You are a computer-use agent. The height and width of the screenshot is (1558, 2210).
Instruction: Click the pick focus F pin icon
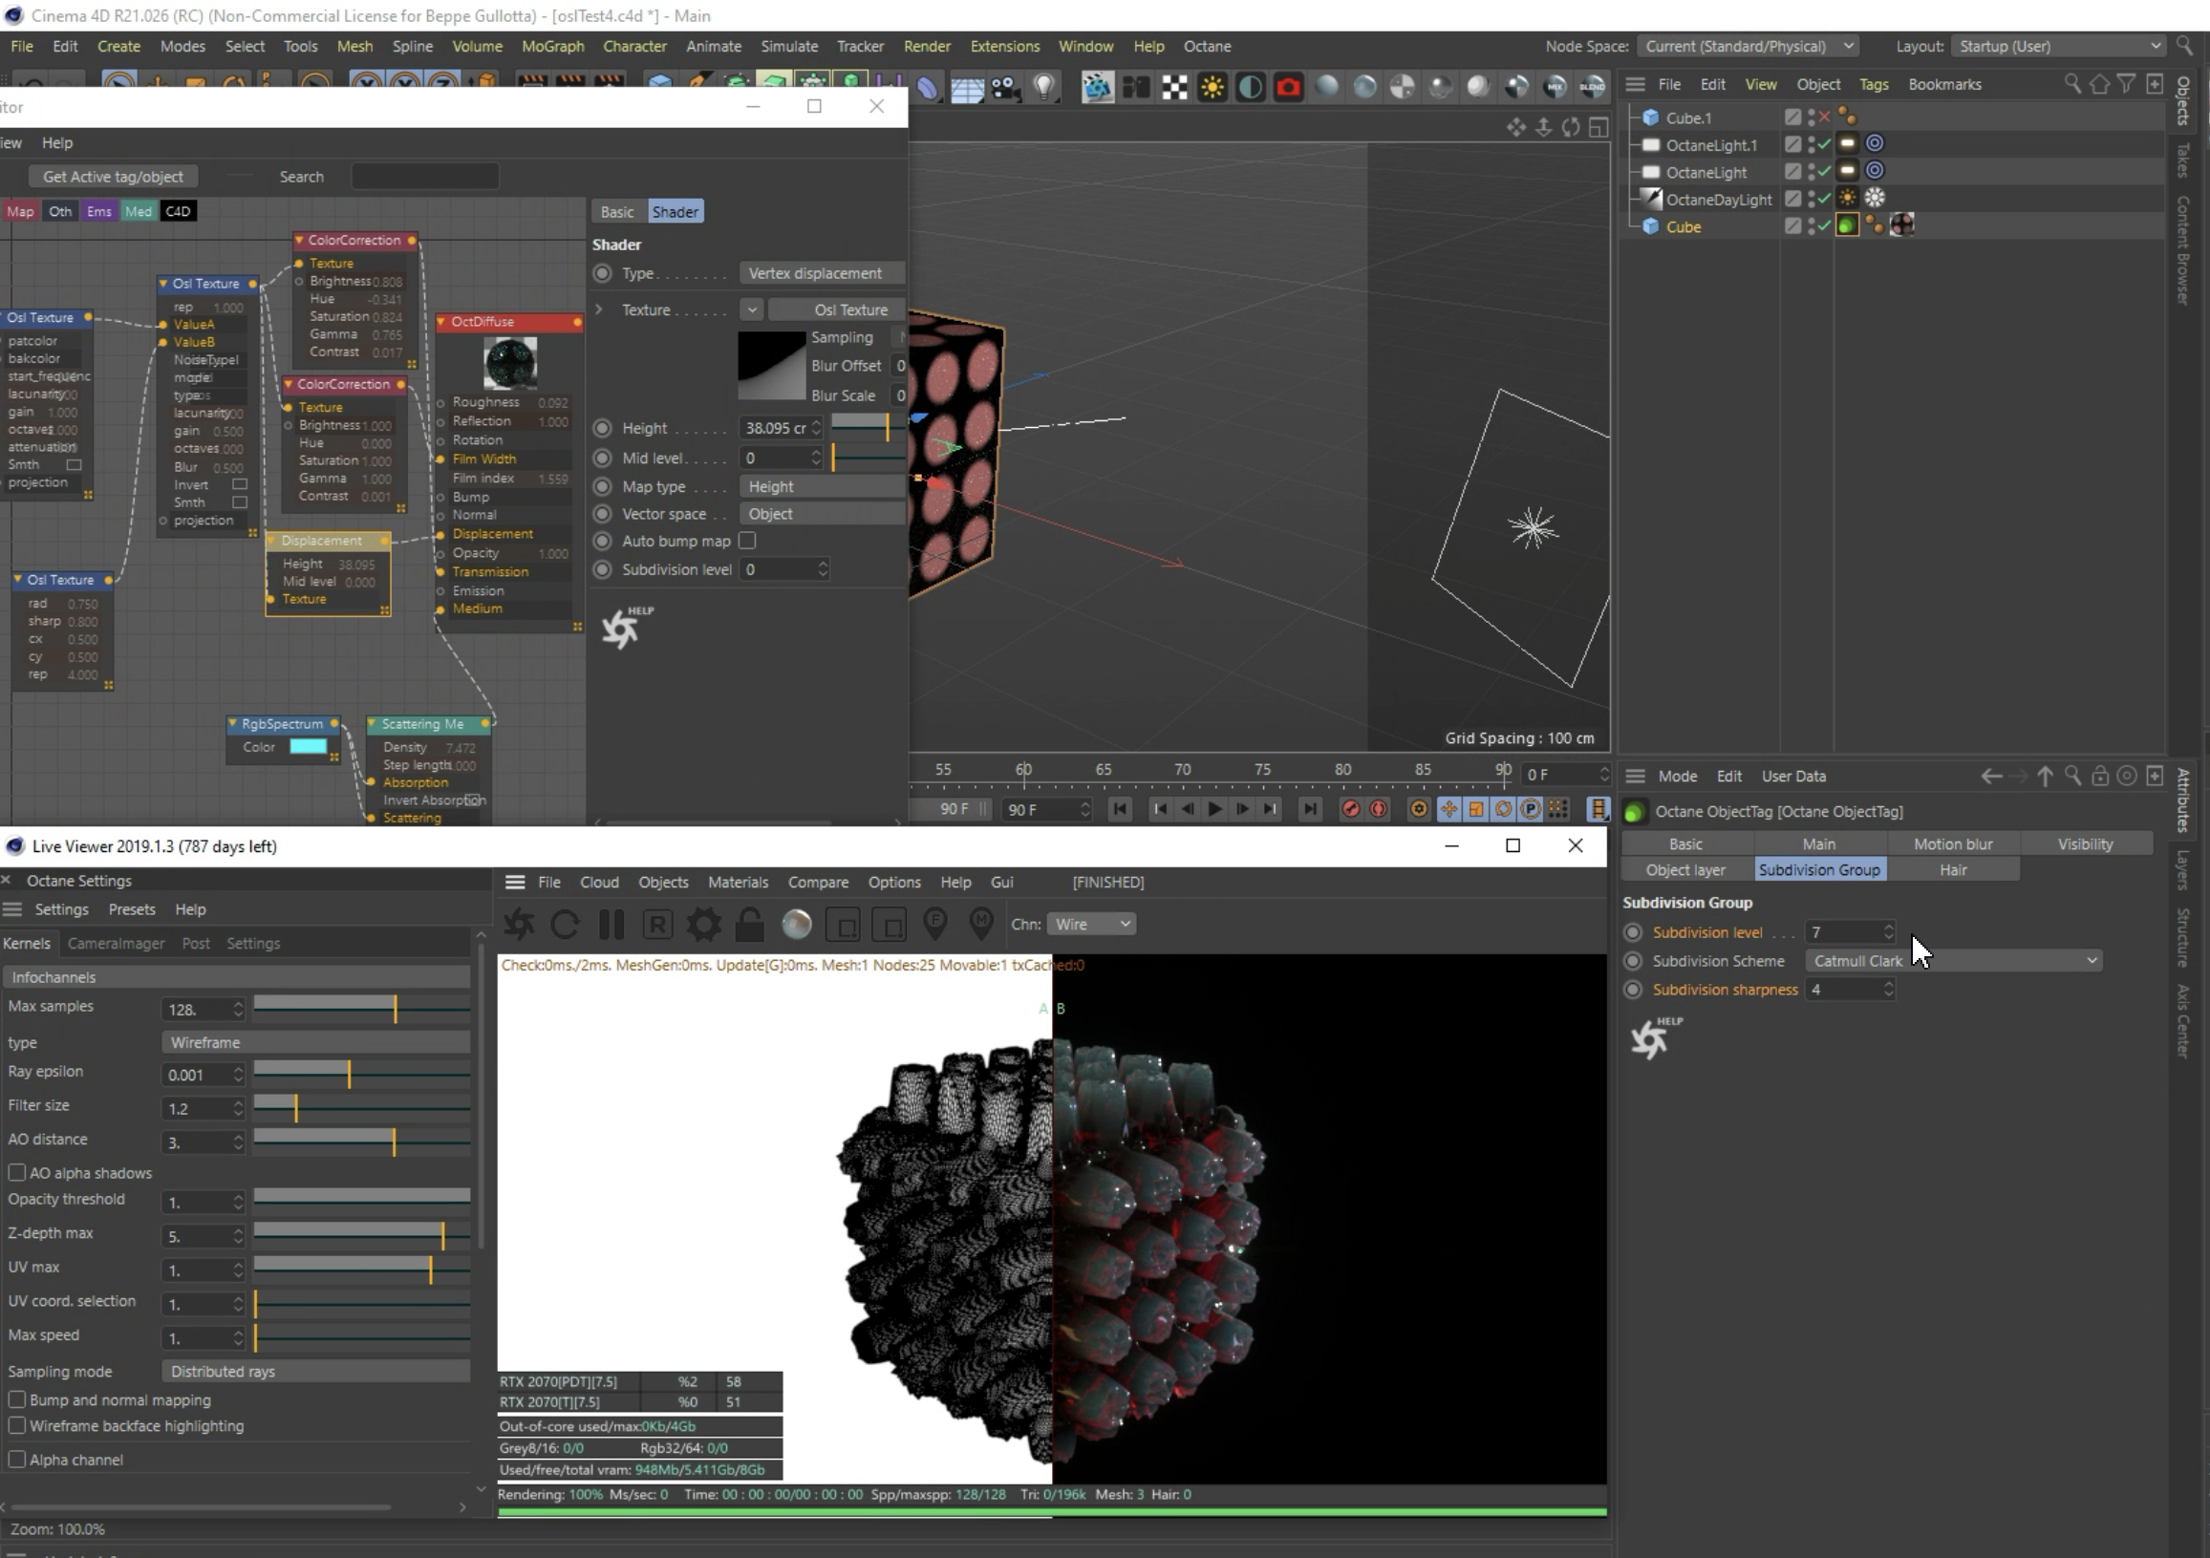point(934,925)
